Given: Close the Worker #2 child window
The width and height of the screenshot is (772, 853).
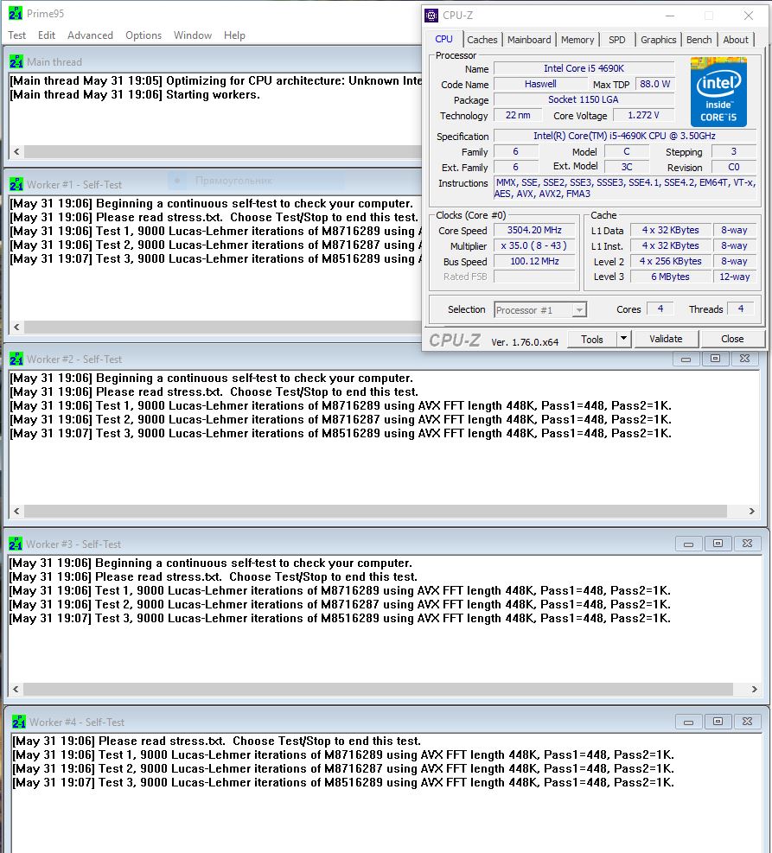Looking at the screenshot, I should coord(745,359).
